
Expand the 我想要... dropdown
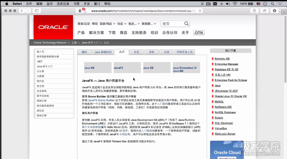pyautogui.click(x=149, y=24)
